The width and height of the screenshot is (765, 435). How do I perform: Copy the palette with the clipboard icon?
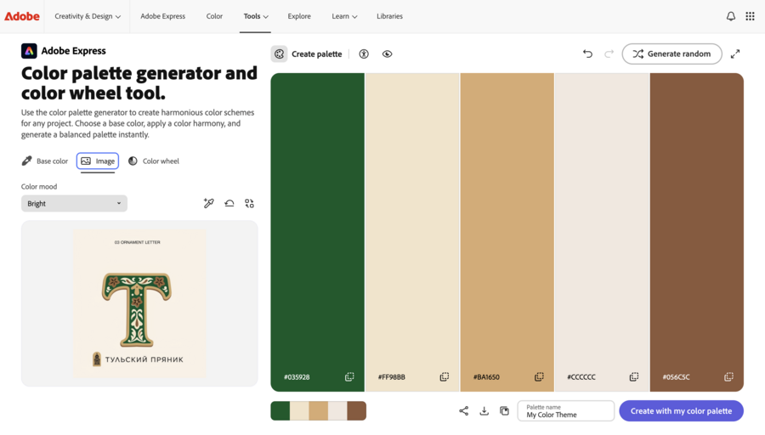point(504,411)
